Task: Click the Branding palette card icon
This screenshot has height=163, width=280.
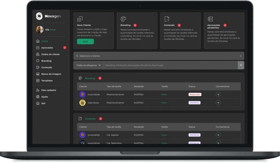Action: 123,19
